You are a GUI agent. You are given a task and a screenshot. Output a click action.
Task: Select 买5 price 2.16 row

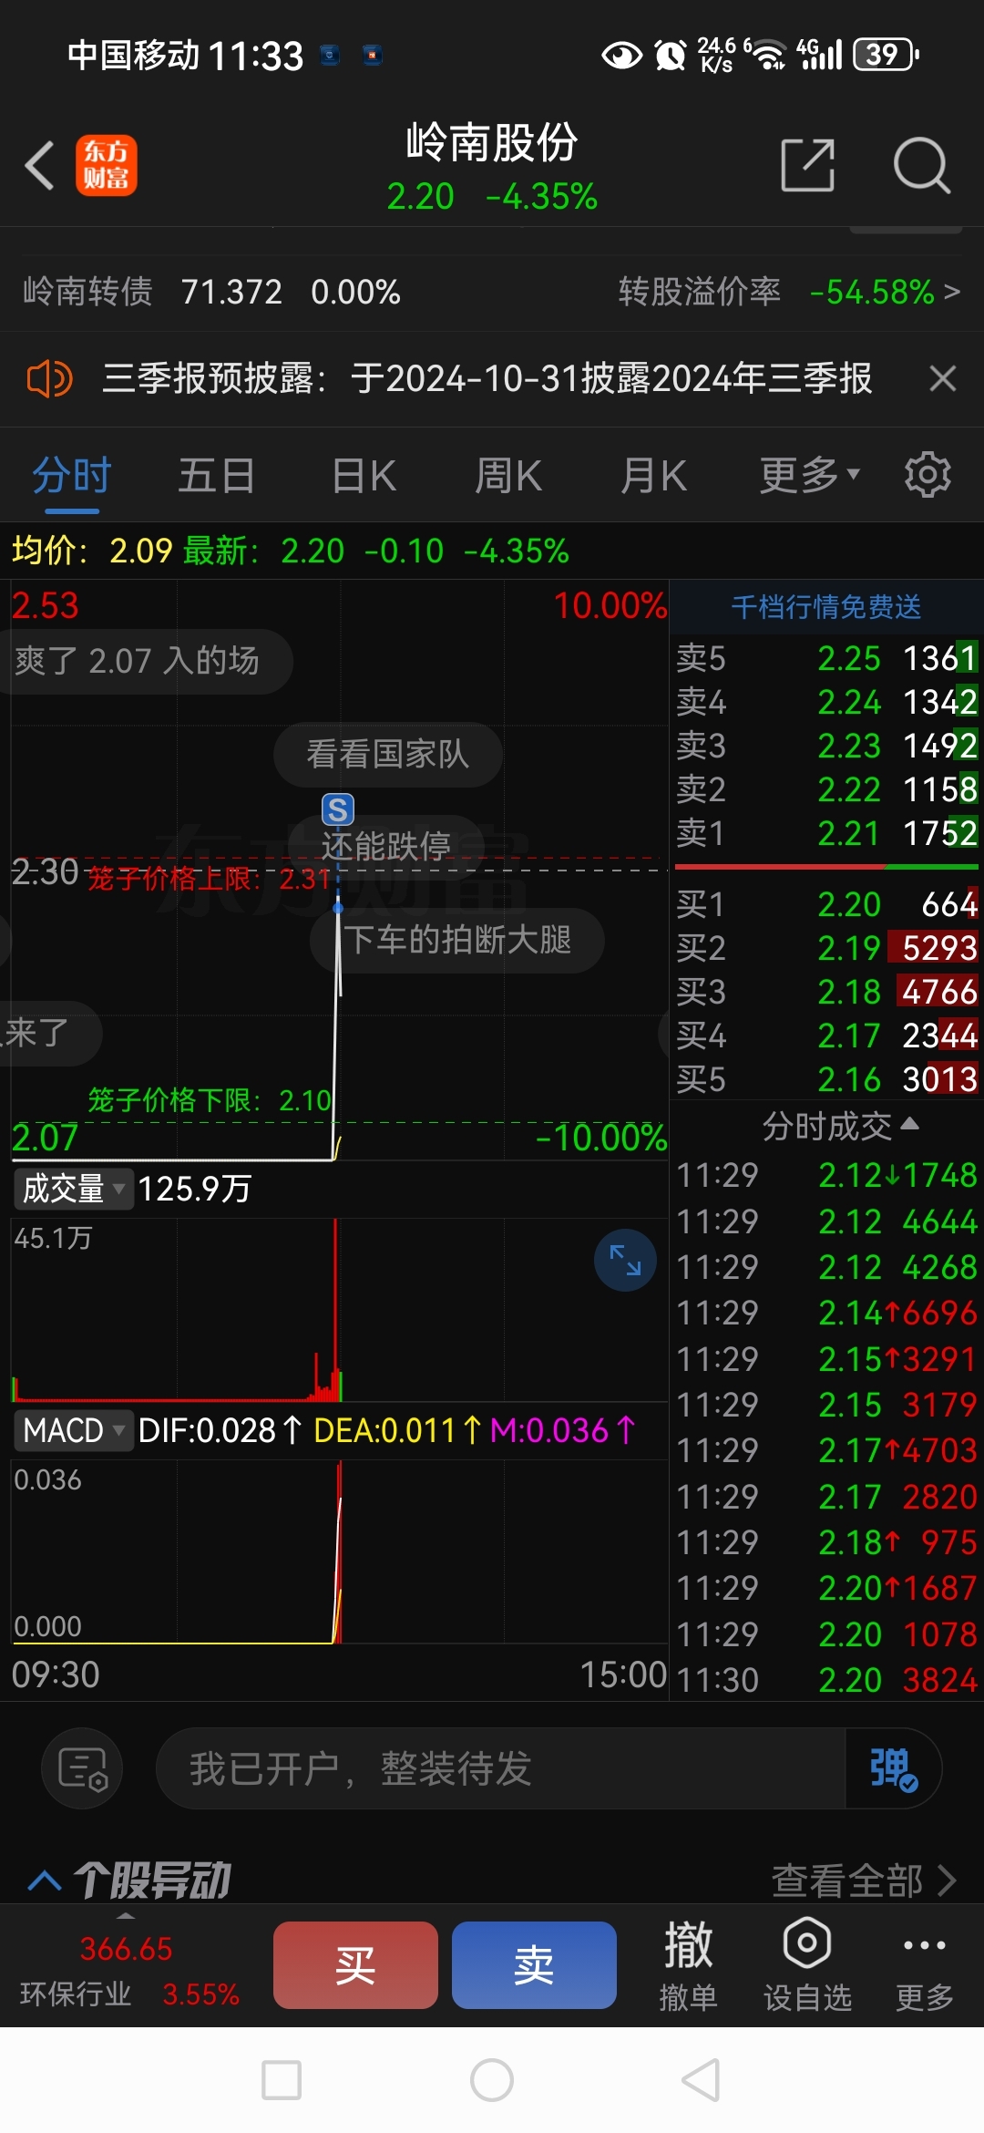click(826, 1079)
